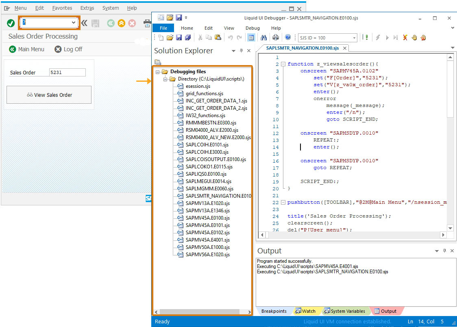Open the debugger Debug menu
457x327 pixels.
coord(252,28)
